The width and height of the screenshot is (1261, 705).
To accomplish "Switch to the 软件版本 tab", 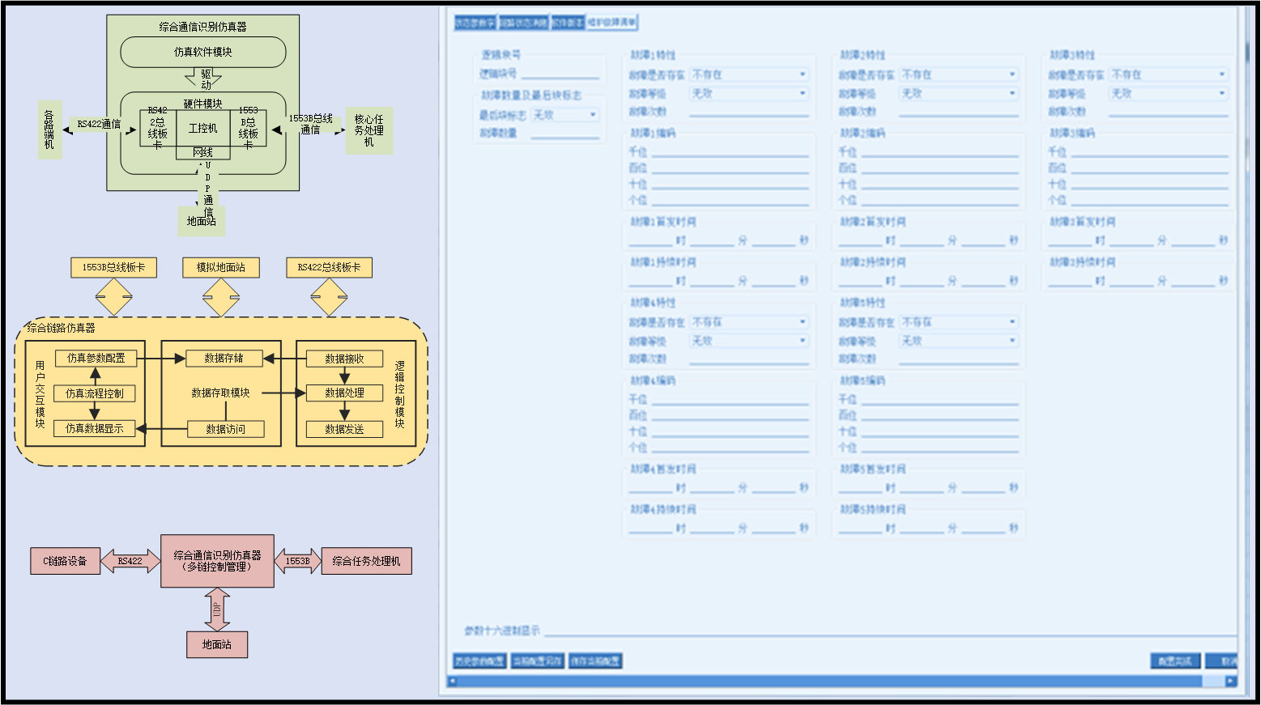I will [568, 23].
